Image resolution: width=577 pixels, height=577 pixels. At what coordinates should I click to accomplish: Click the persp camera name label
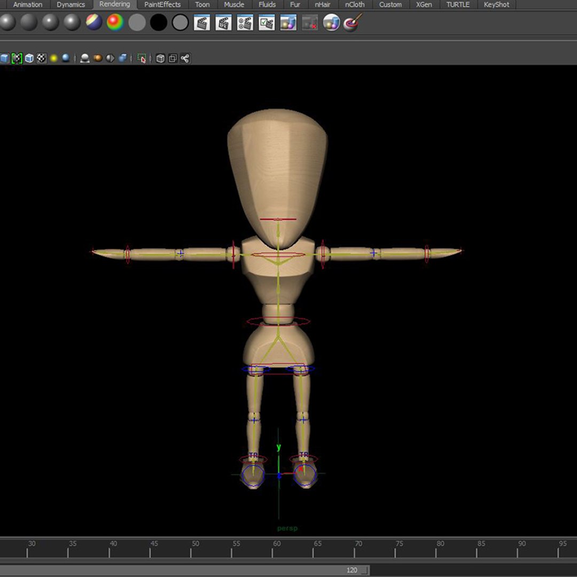287,528
